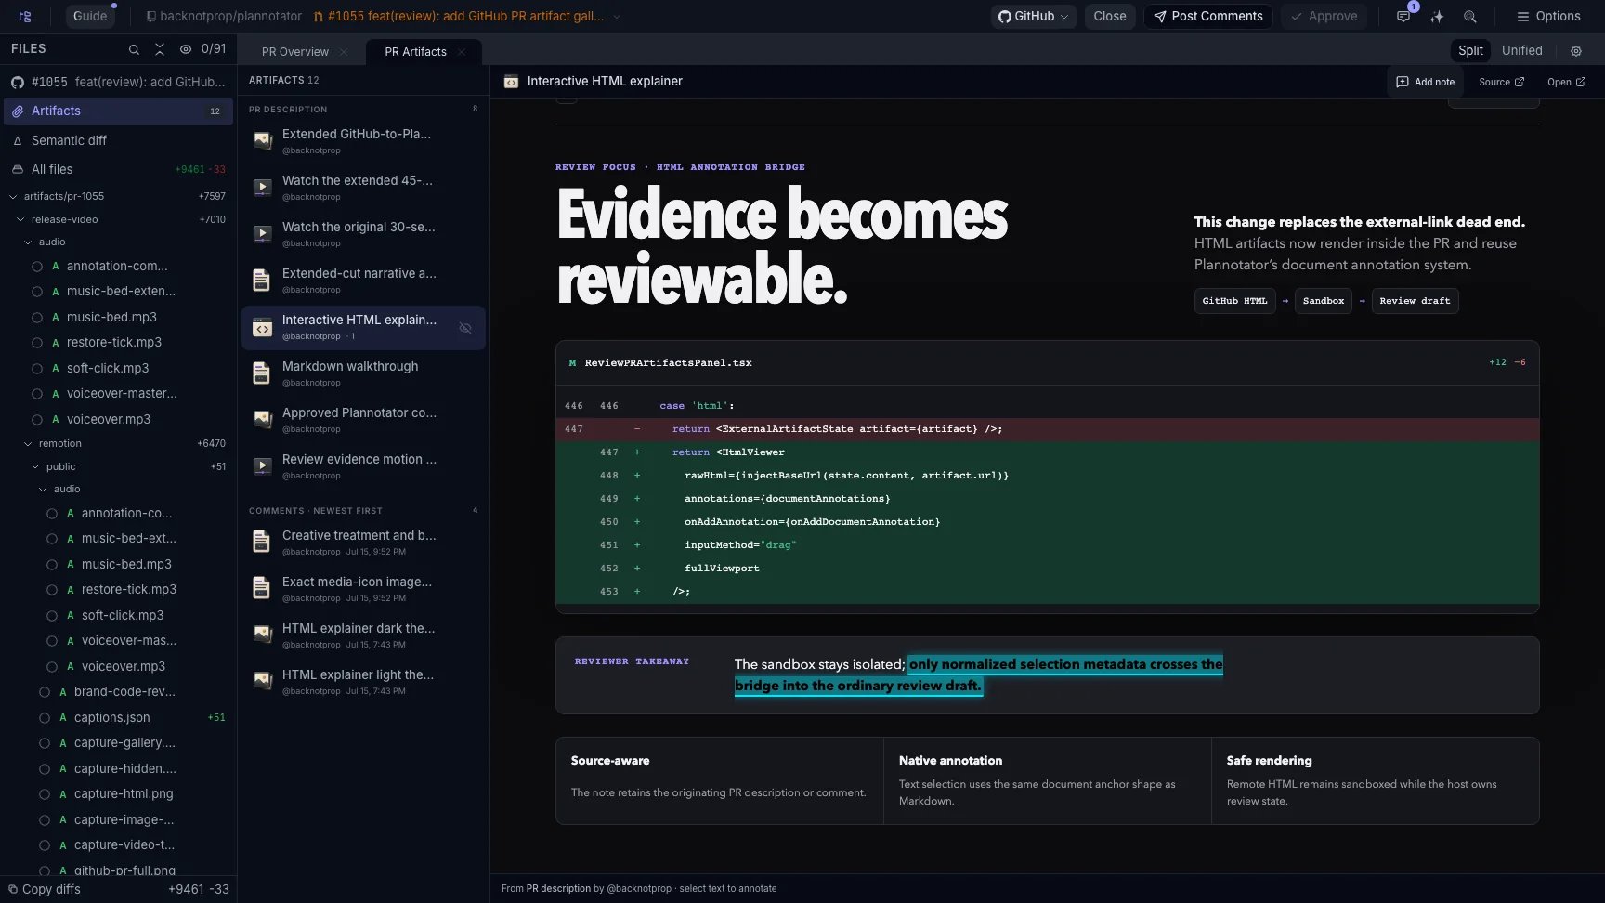Collapse the release-video folder
Viewport: 1605px width, 903px height.
coord(20,220)
